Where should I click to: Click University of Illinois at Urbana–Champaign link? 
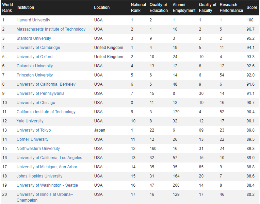(x=45, y=197)
